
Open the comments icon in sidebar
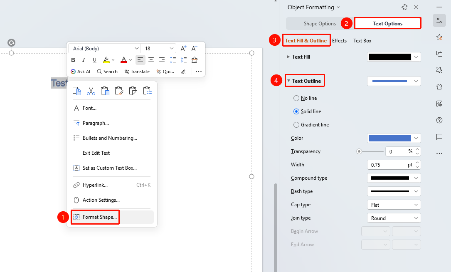pos(439,137)
